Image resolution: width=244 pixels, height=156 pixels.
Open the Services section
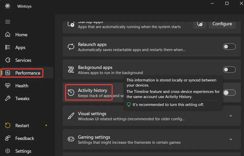pos(23,60)
